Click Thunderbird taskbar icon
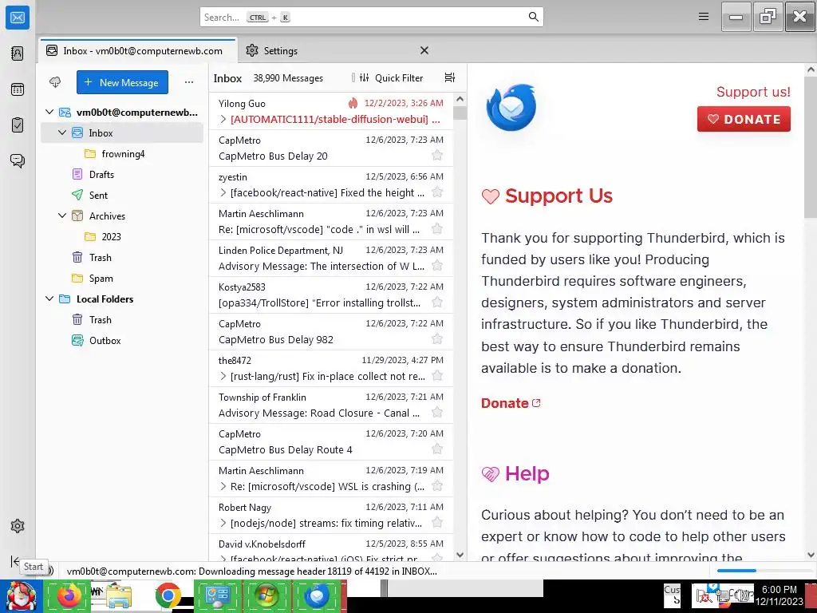 (317, 595)
